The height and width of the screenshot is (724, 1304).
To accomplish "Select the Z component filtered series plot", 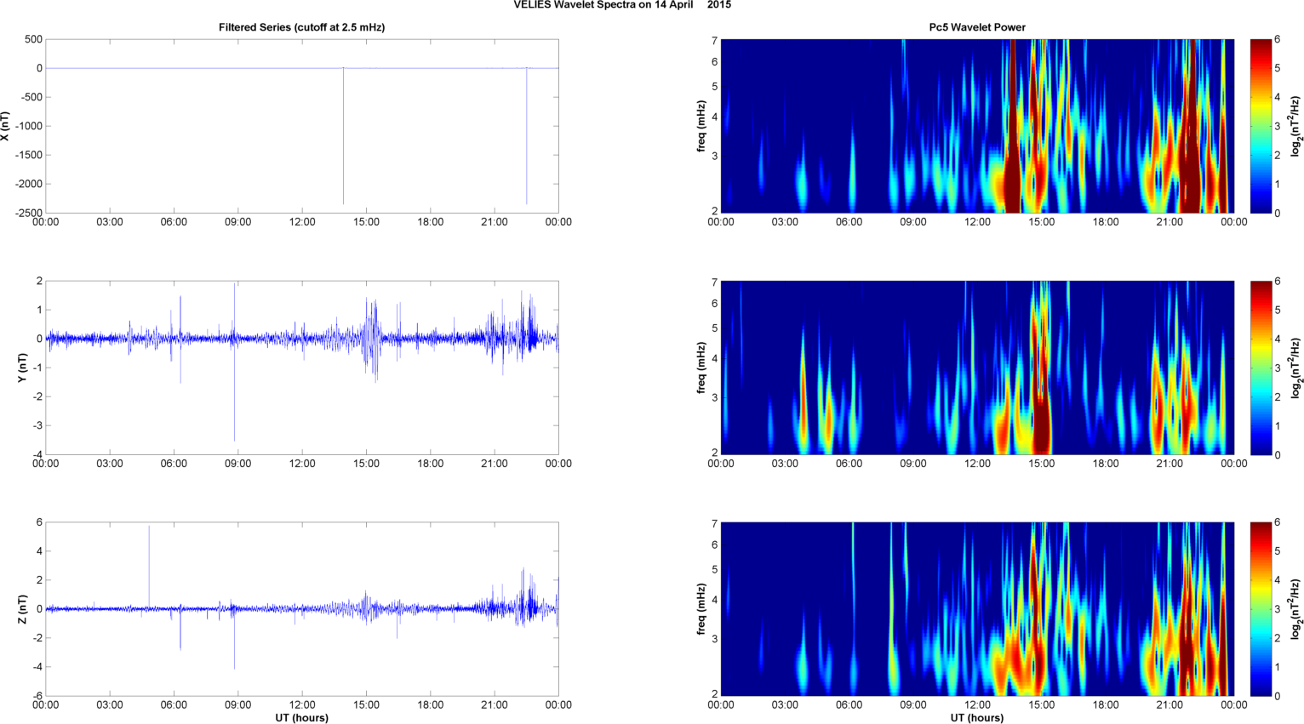I will coord(302,609).
